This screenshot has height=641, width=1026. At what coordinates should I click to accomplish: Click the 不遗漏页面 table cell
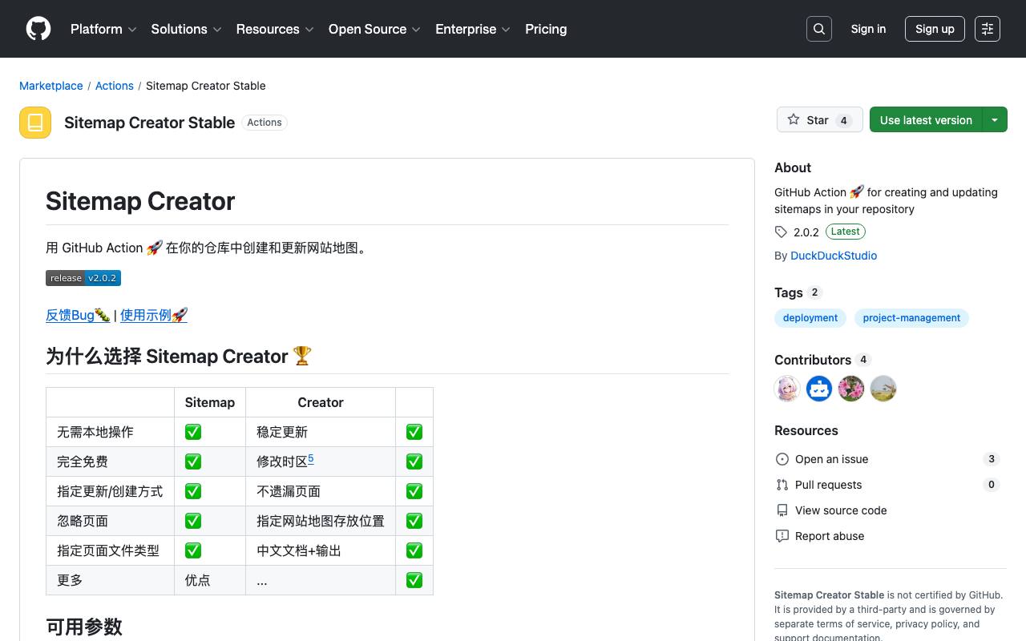[321, 491]
